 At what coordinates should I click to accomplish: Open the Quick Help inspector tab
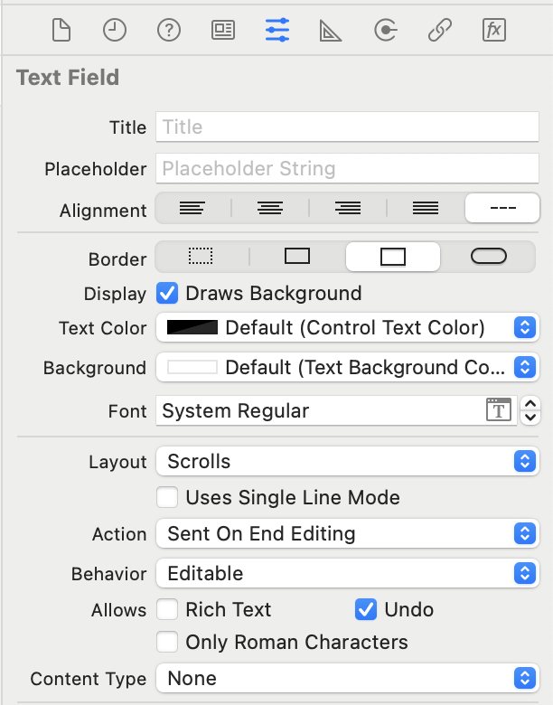tap(169, 31)
